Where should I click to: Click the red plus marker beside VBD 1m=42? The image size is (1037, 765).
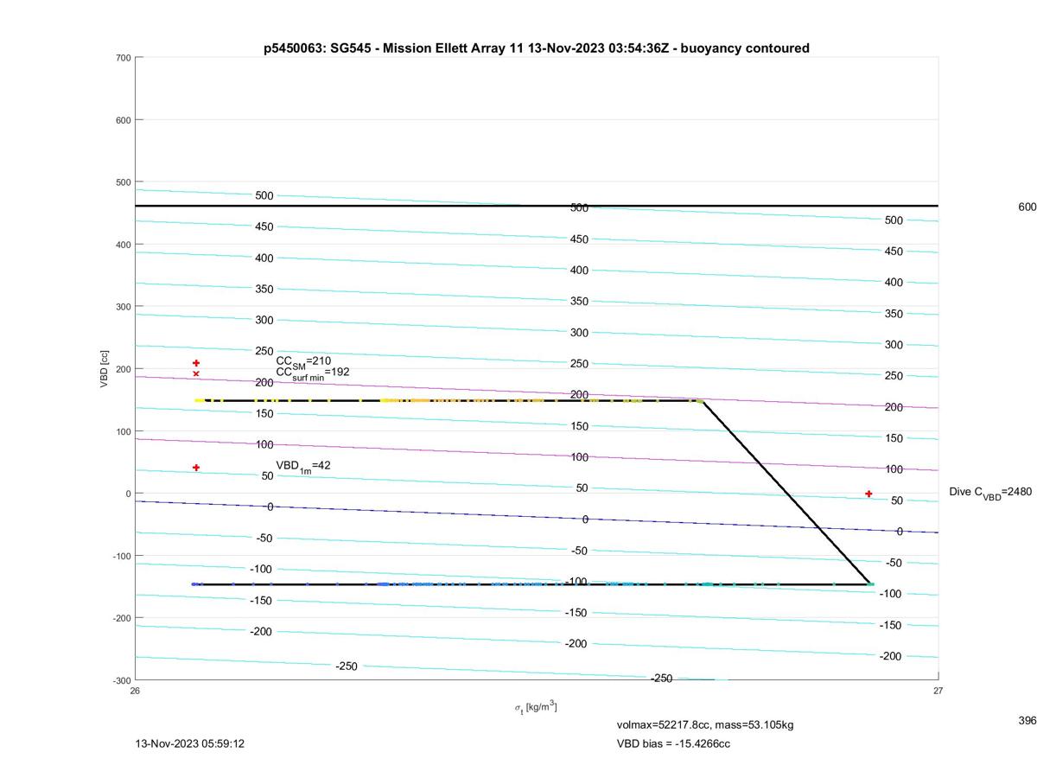coord(196,468)
